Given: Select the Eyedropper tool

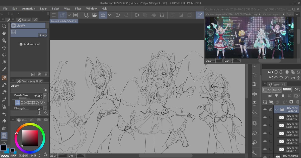Looking at the screenshot, I should point(4,69).
